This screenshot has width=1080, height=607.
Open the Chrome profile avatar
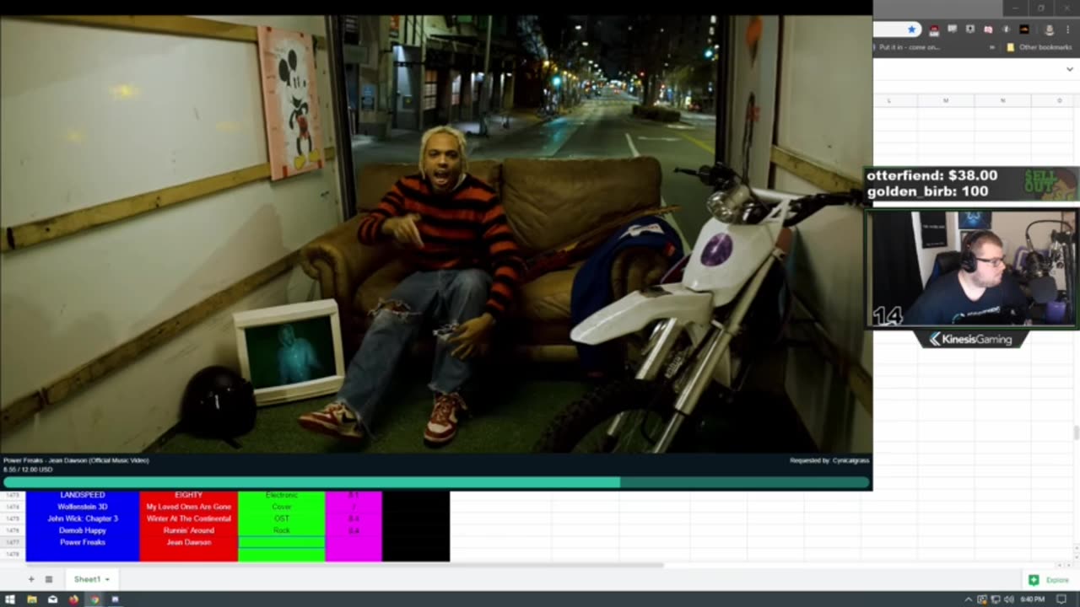click(1050, 30)
